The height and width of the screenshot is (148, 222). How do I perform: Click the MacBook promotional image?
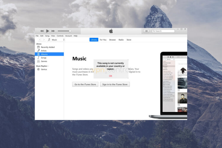coord(168,85)
